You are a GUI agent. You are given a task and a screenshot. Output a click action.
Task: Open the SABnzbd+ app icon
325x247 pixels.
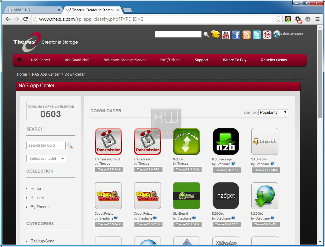coord(265,141)
